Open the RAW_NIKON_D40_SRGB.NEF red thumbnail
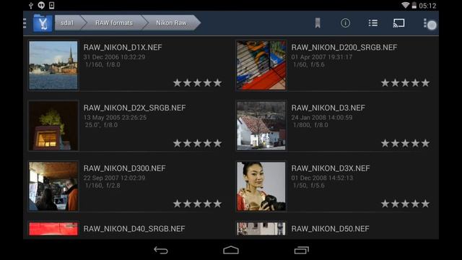This screenshot has height=260, width=462. (53, 229)
